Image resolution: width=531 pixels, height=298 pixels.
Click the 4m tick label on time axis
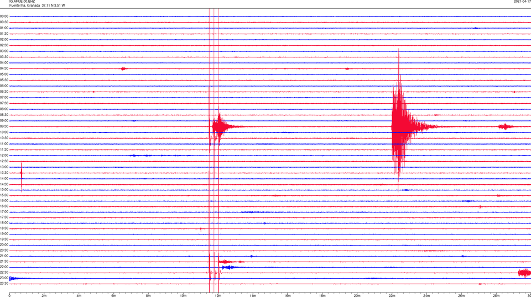pos(79,296)
